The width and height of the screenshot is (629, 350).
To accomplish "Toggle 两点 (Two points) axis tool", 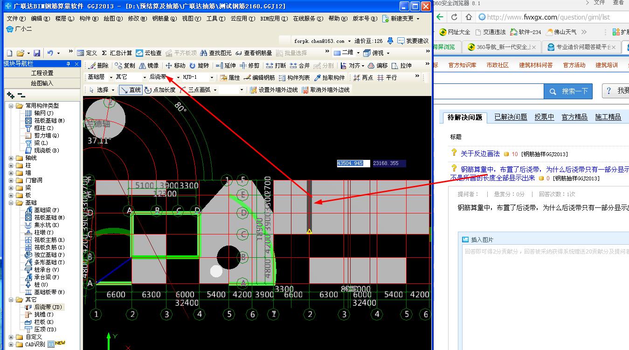I will (x=363, y=78).
